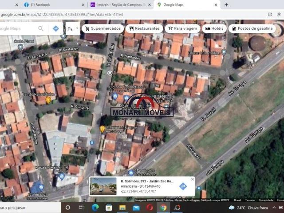Click the Google Maps search box
Viewport: 284px width, 213px height.
click(18, 28)
